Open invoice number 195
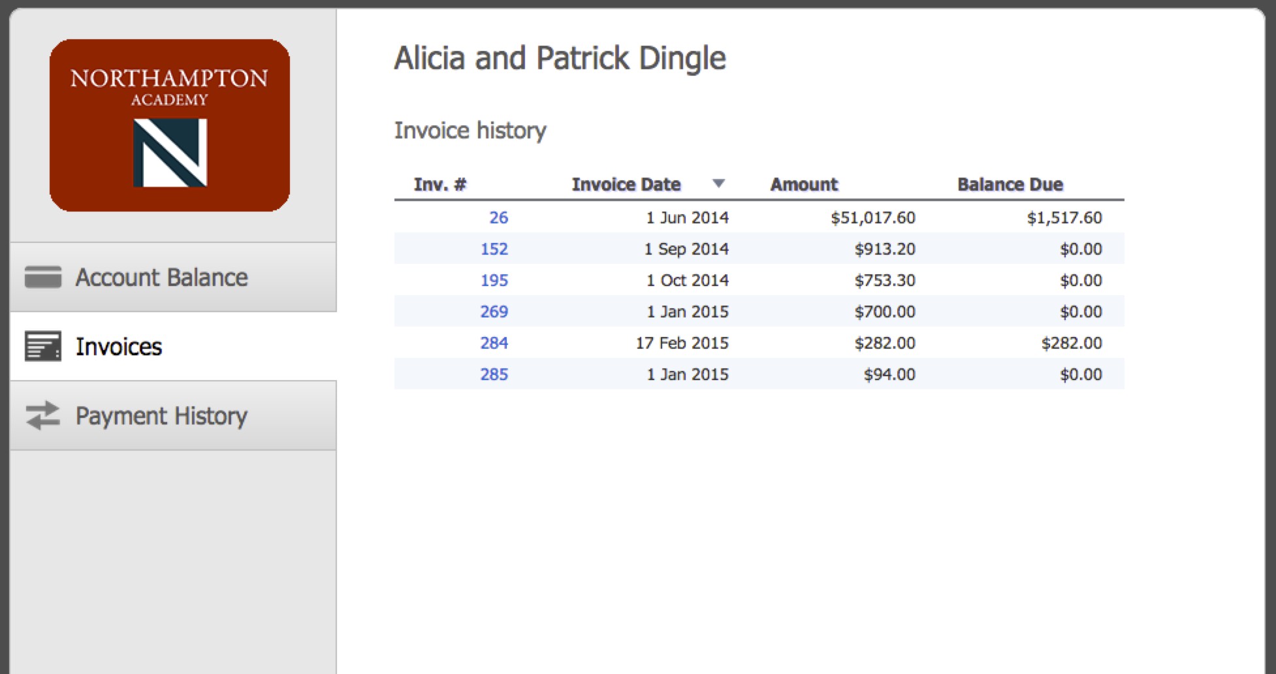The height and width of the screenshot is (674, 1276). pos(494,280)
